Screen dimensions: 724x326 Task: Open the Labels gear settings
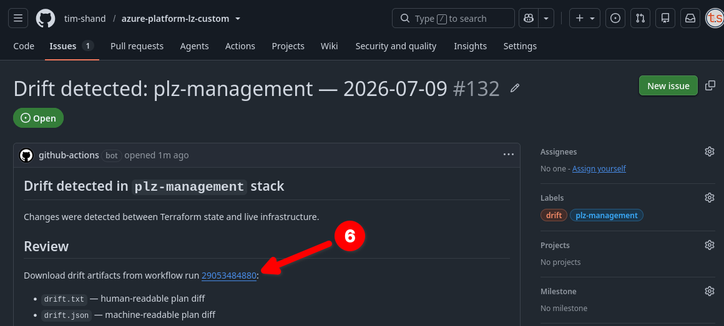710,198
